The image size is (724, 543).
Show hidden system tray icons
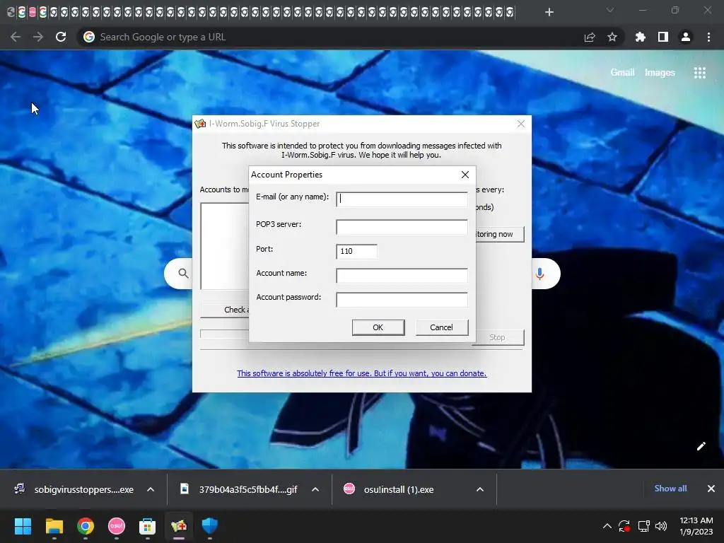[607, 526]
